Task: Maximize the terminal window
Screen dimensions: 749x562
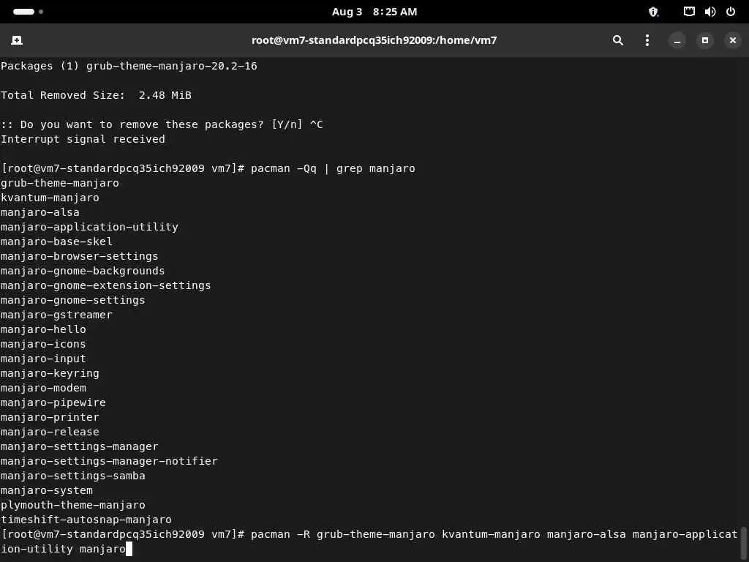Action: [x=705, y=41]
